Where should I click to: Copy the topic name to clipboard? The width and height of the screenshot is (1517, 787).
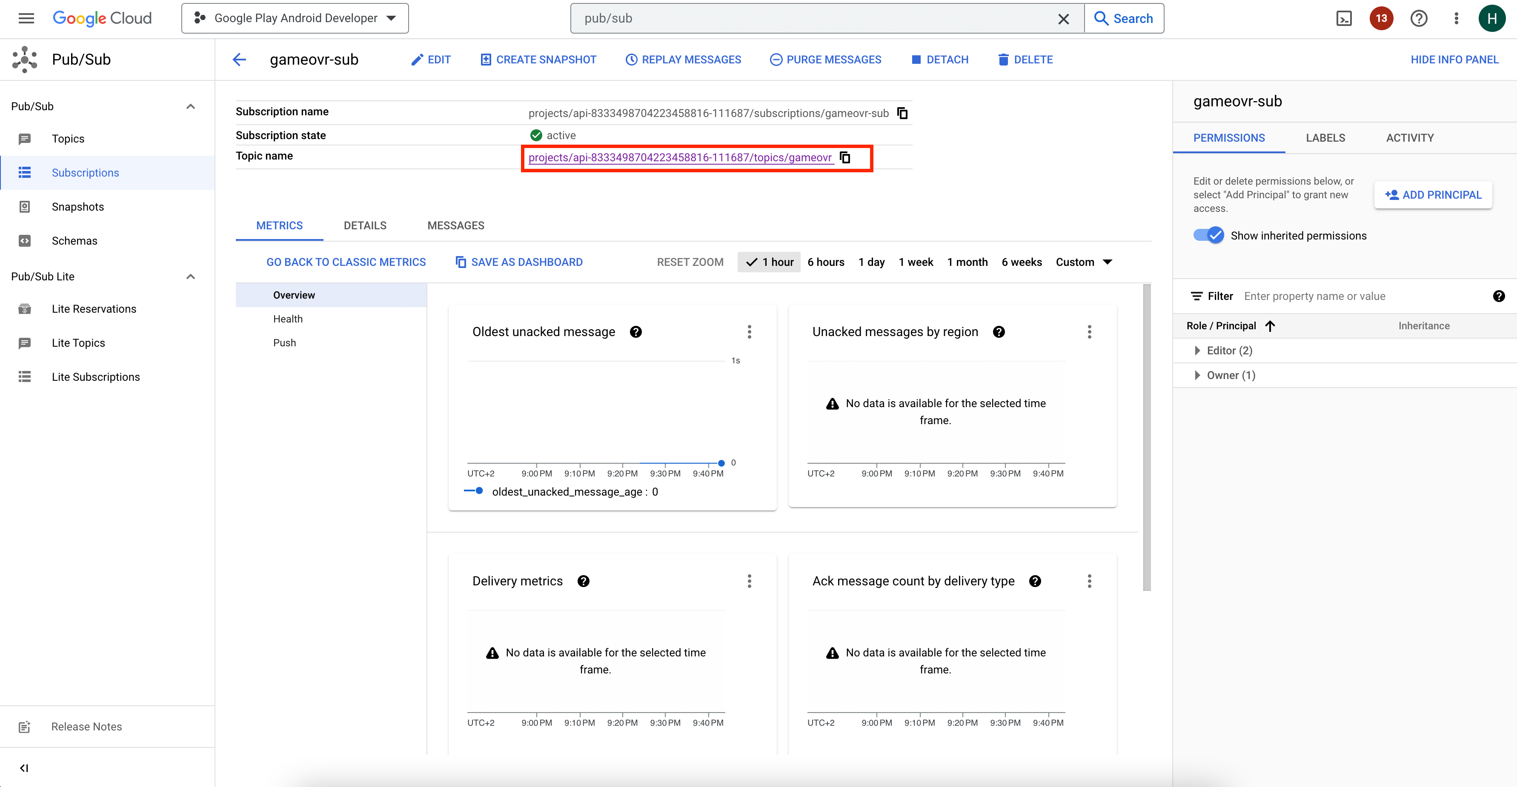[845, 157]
